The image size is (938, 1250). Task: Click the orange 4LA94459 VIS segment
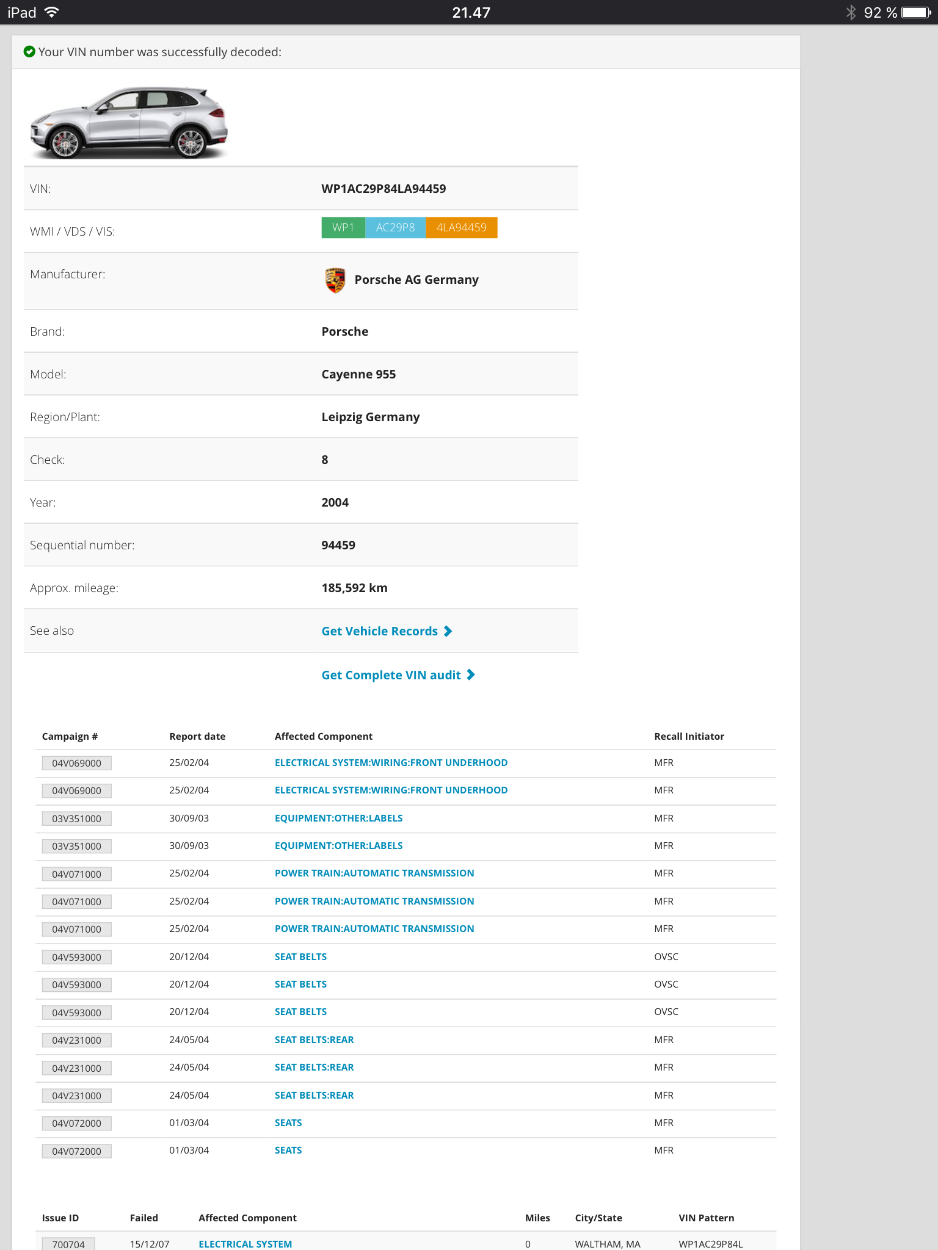pyautogui.click(x=461, y=228)
